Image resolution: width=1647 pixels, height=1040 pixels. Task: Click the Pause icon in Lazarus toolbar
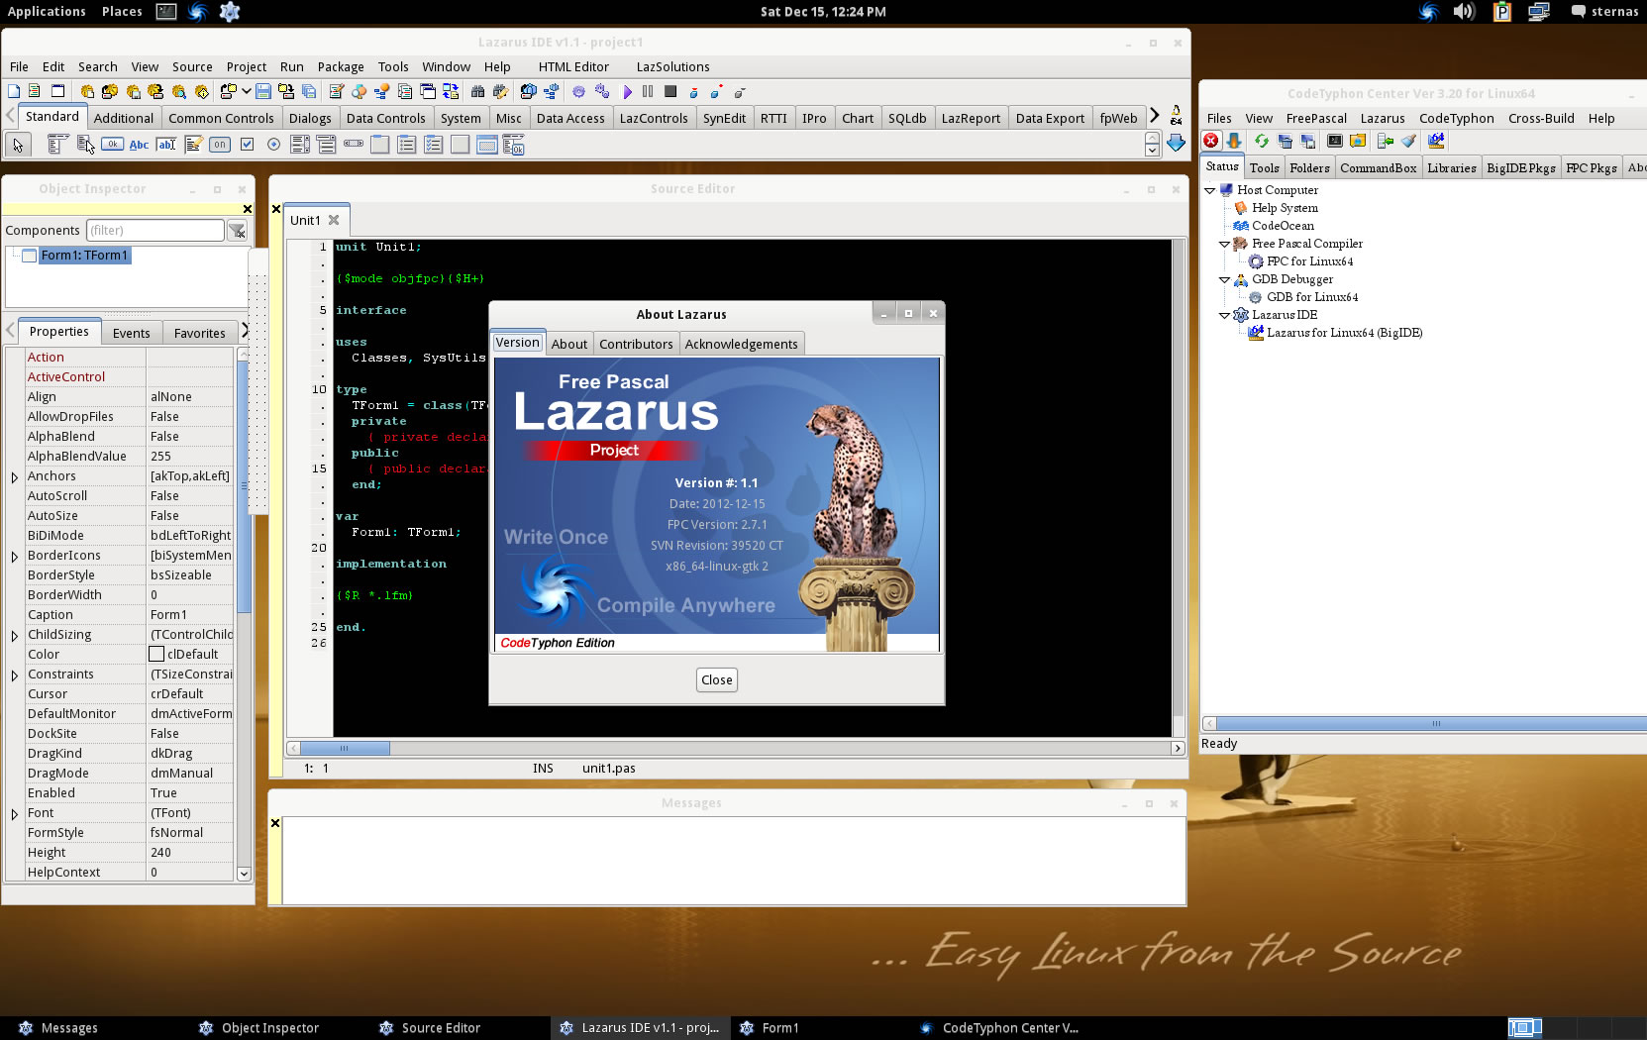click(x=648, y=91)
